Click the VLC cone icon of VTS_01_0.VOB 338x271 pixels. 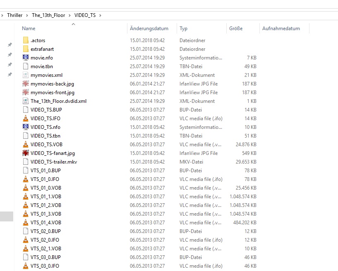click(25, 188)
